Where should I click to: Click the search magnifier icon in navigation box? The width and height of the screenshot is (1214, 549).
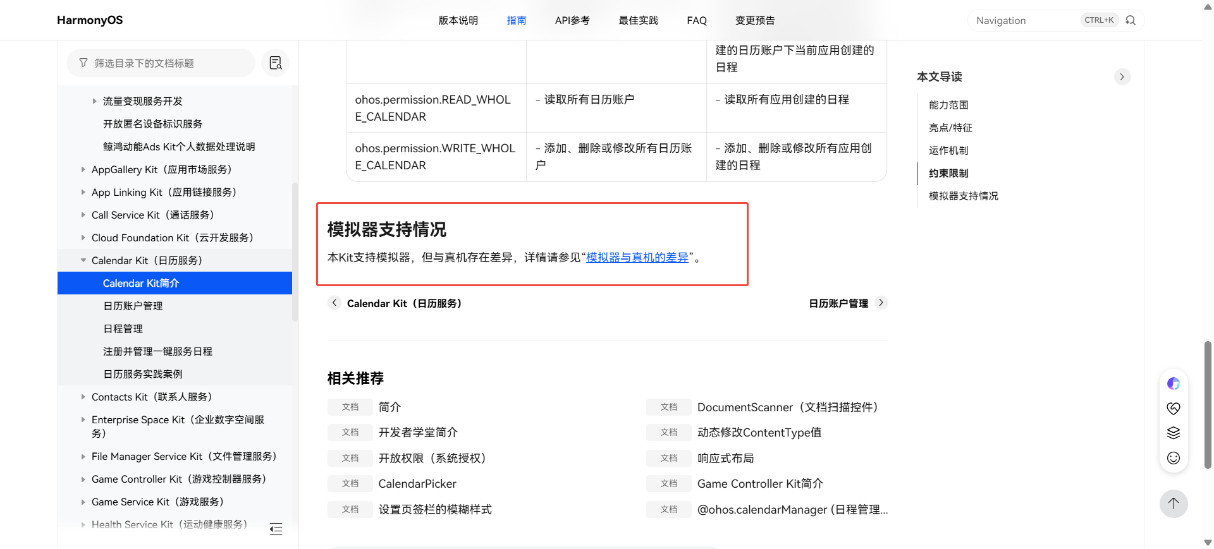point(1131,20)
